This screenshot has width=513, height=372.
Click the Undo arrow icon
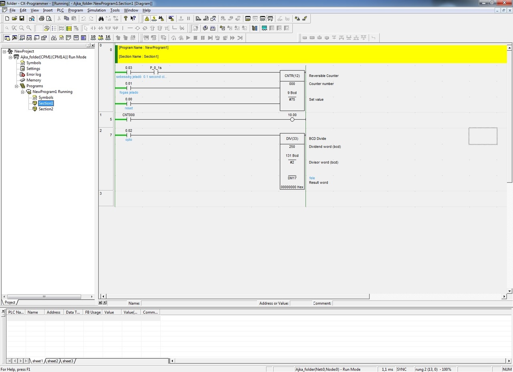coord(84,18)
